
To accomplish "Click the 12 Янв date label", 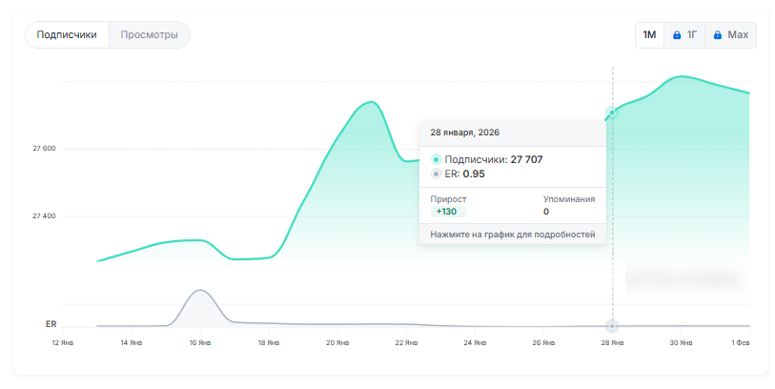I will 63,343.
